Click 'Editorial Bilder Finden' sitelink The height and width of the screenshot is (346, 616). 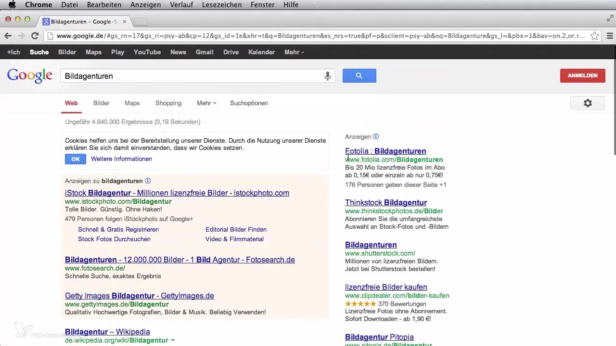[x=236, y=230]
